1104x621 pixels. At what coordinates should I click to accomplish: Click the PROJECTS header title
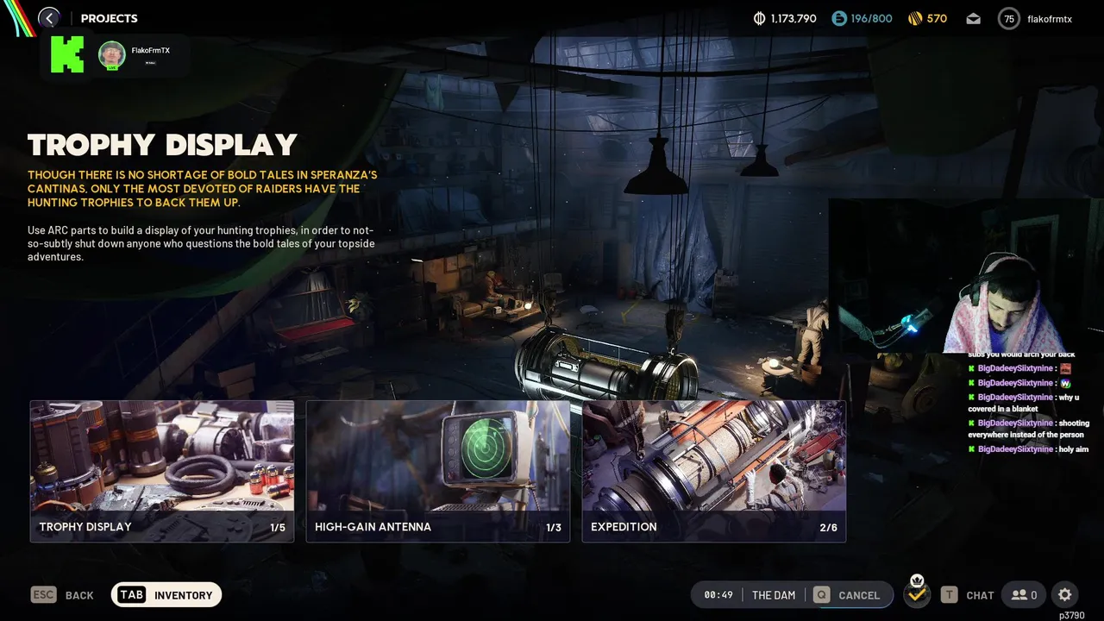110,18
